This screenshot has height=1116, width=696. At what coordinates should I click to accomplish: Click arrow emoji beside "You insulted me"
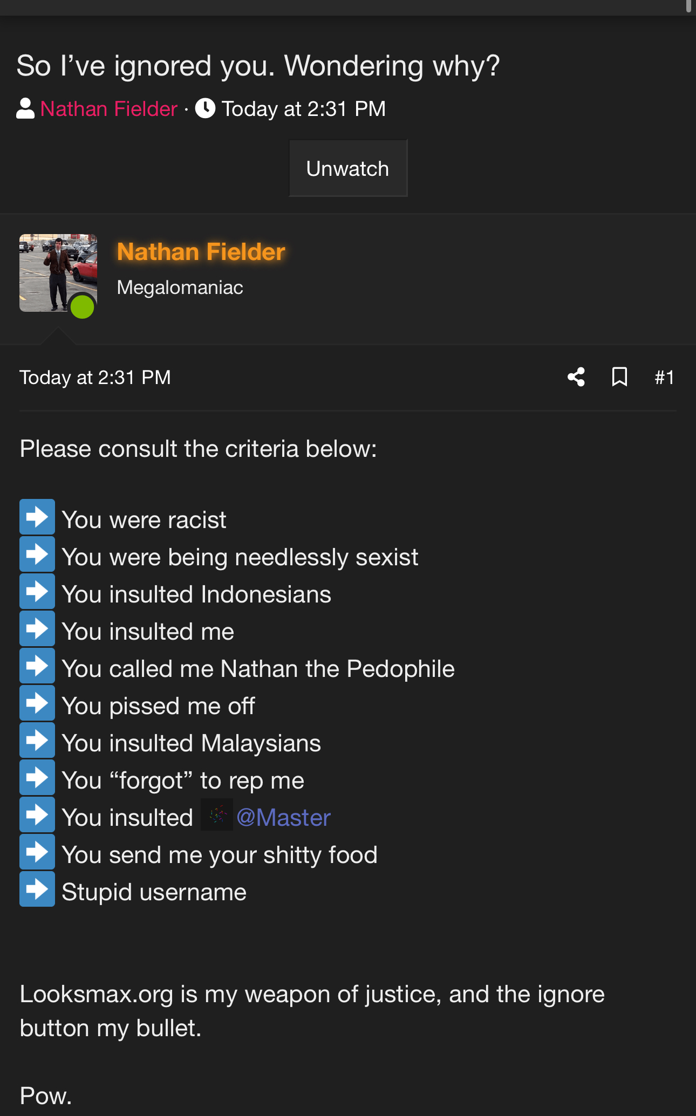(x=37, y=628)
